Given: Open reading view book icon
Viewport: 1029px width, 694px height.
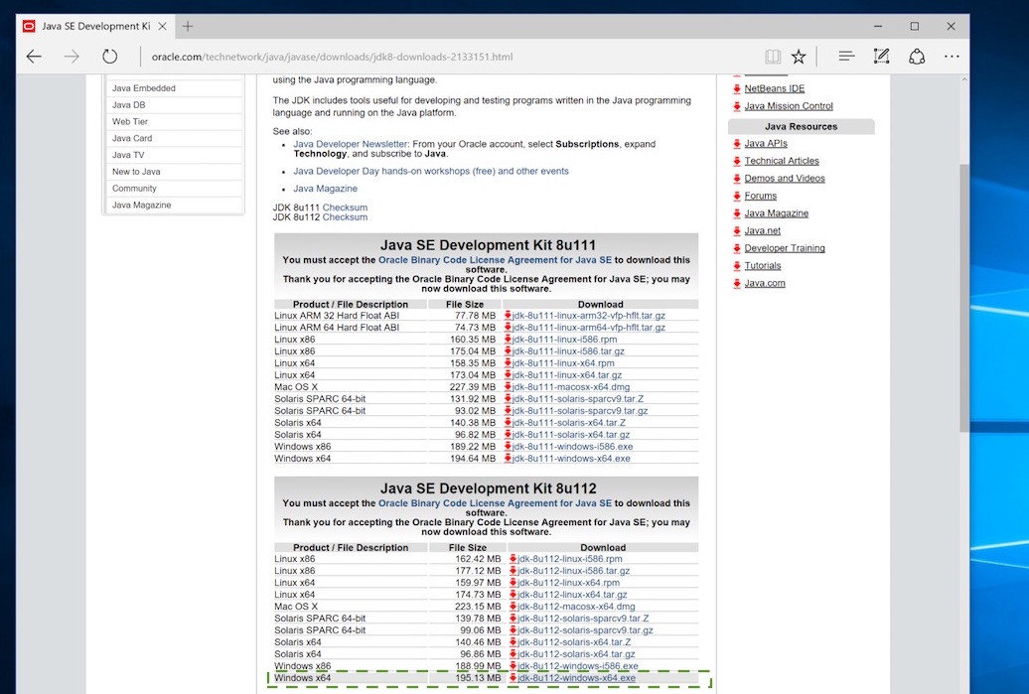Looking at the screenshot, I should [773, 57].
